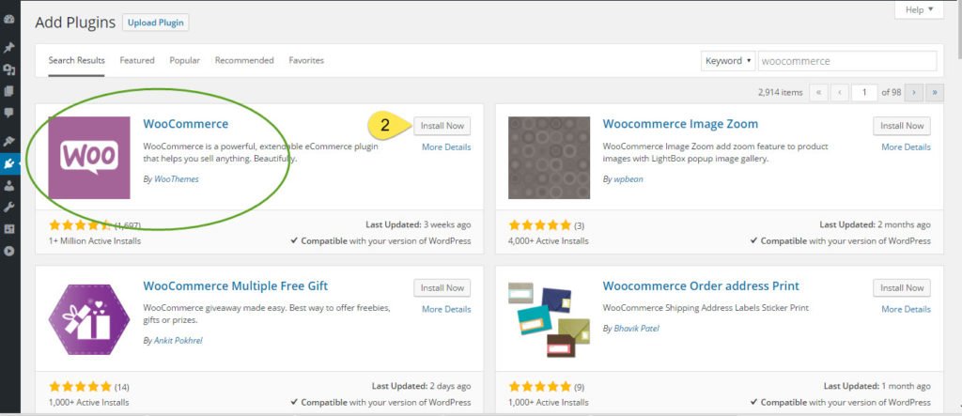Click the Woocommerce Image Zoom plugin thumbnail
The image size is (962, 416).
(549, 158)
